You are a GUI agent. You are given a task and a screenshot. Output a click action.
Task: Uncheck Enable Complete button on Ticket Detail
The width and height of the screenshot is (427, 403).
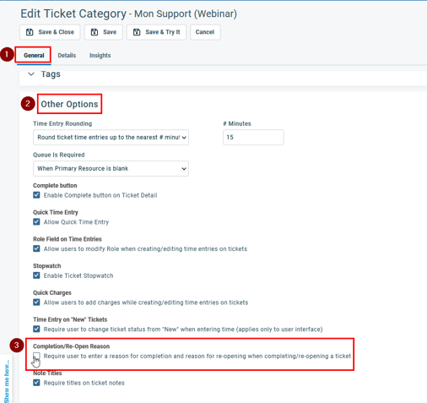[36, 195]
